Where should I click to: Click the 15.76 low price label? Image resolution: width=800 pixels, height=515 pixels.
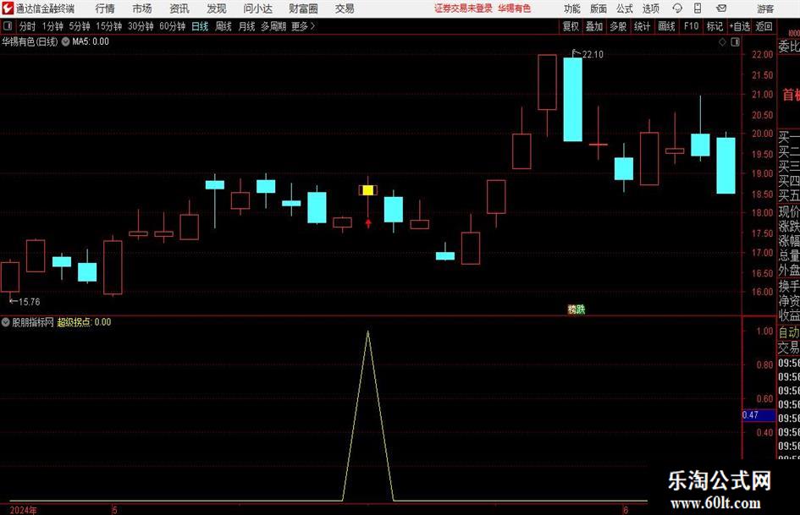coord(29,302)
